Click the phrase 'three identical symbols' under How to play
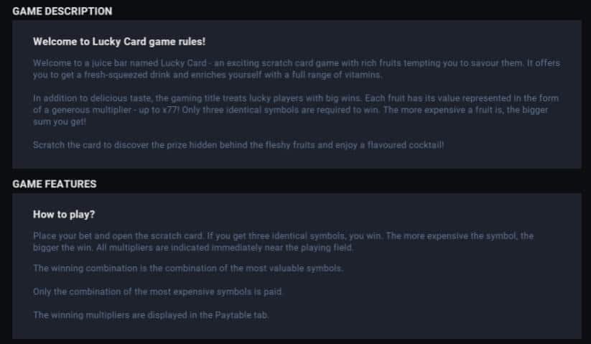 point(289,236)
